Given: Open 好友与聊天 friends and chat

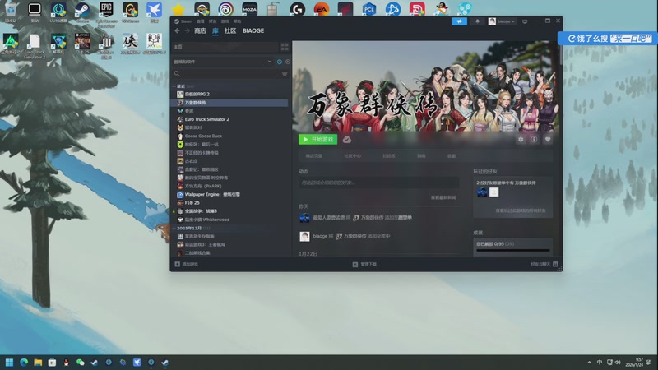Looking at the screenshot, I should click(544, 264).
